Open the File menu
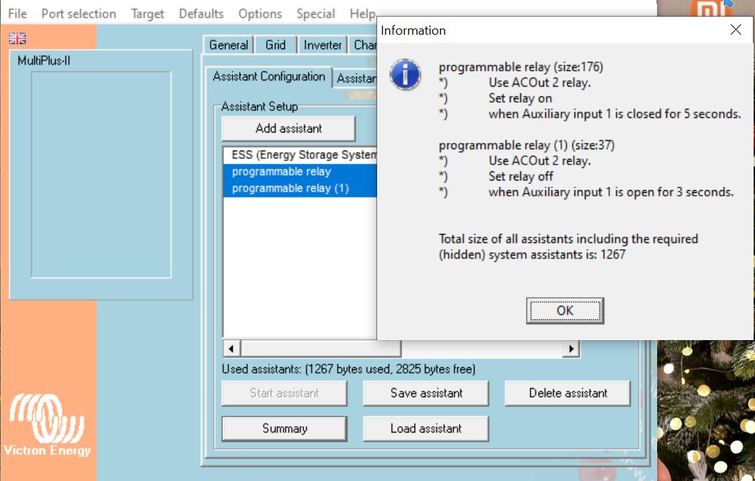 (x=17, y=13)
